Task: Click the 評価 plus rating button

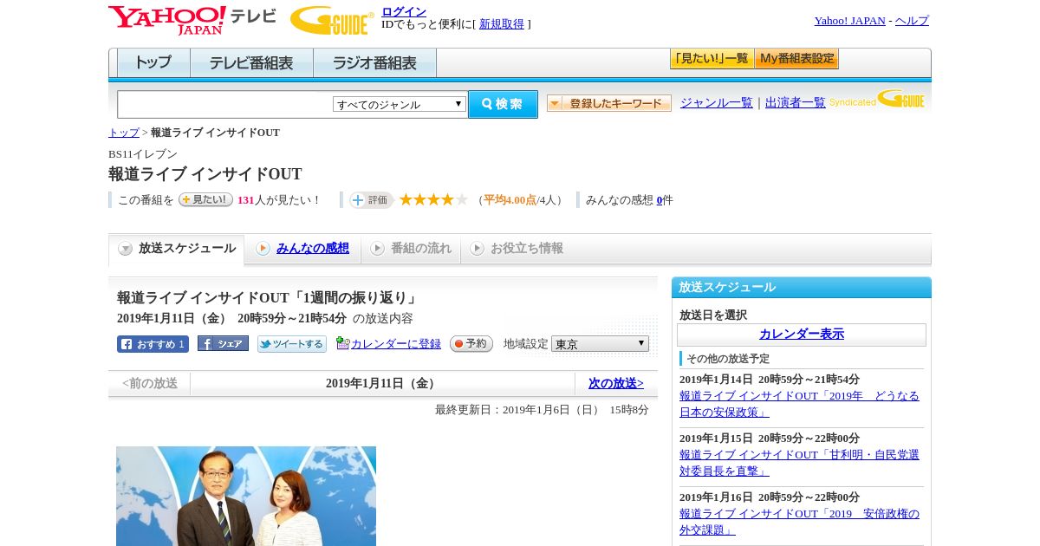Action: pos(371,200)
